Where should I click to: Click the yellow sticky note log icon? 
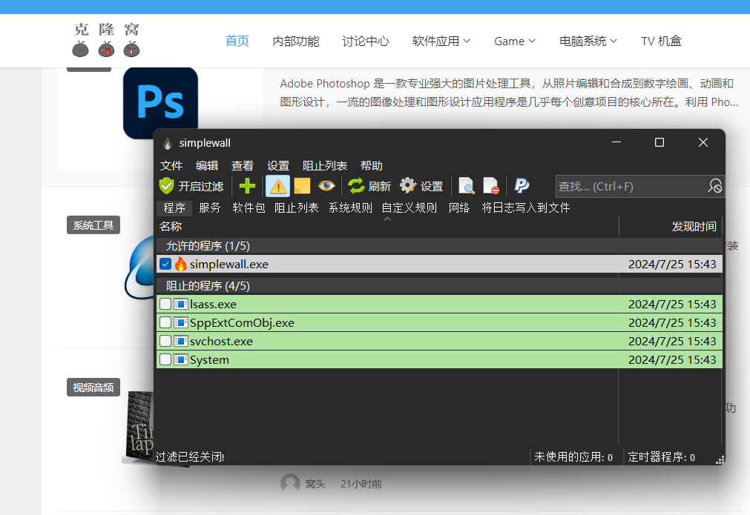point(302,186)
